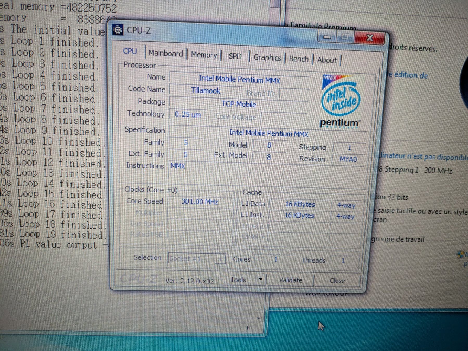Screen dimensions: 468x351
Task: Switch to the Mainboard tab
Action: tap(166, 53)
